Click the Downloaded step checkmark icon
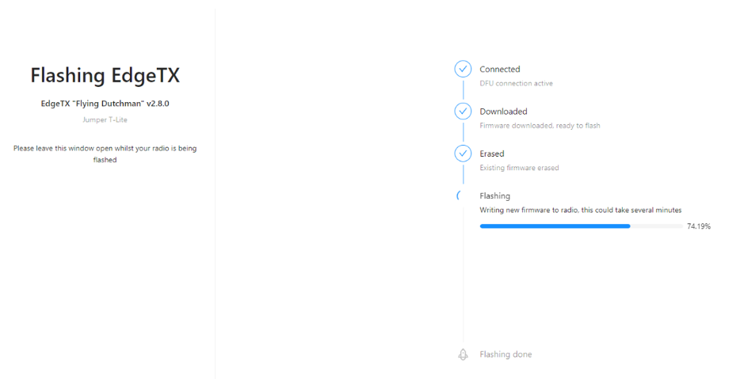 coord(463,112)
